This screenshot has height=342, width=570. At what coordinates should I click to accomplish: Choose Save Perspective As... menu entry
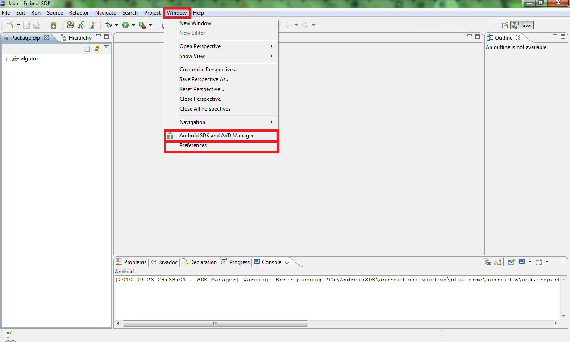coord(221,79)
